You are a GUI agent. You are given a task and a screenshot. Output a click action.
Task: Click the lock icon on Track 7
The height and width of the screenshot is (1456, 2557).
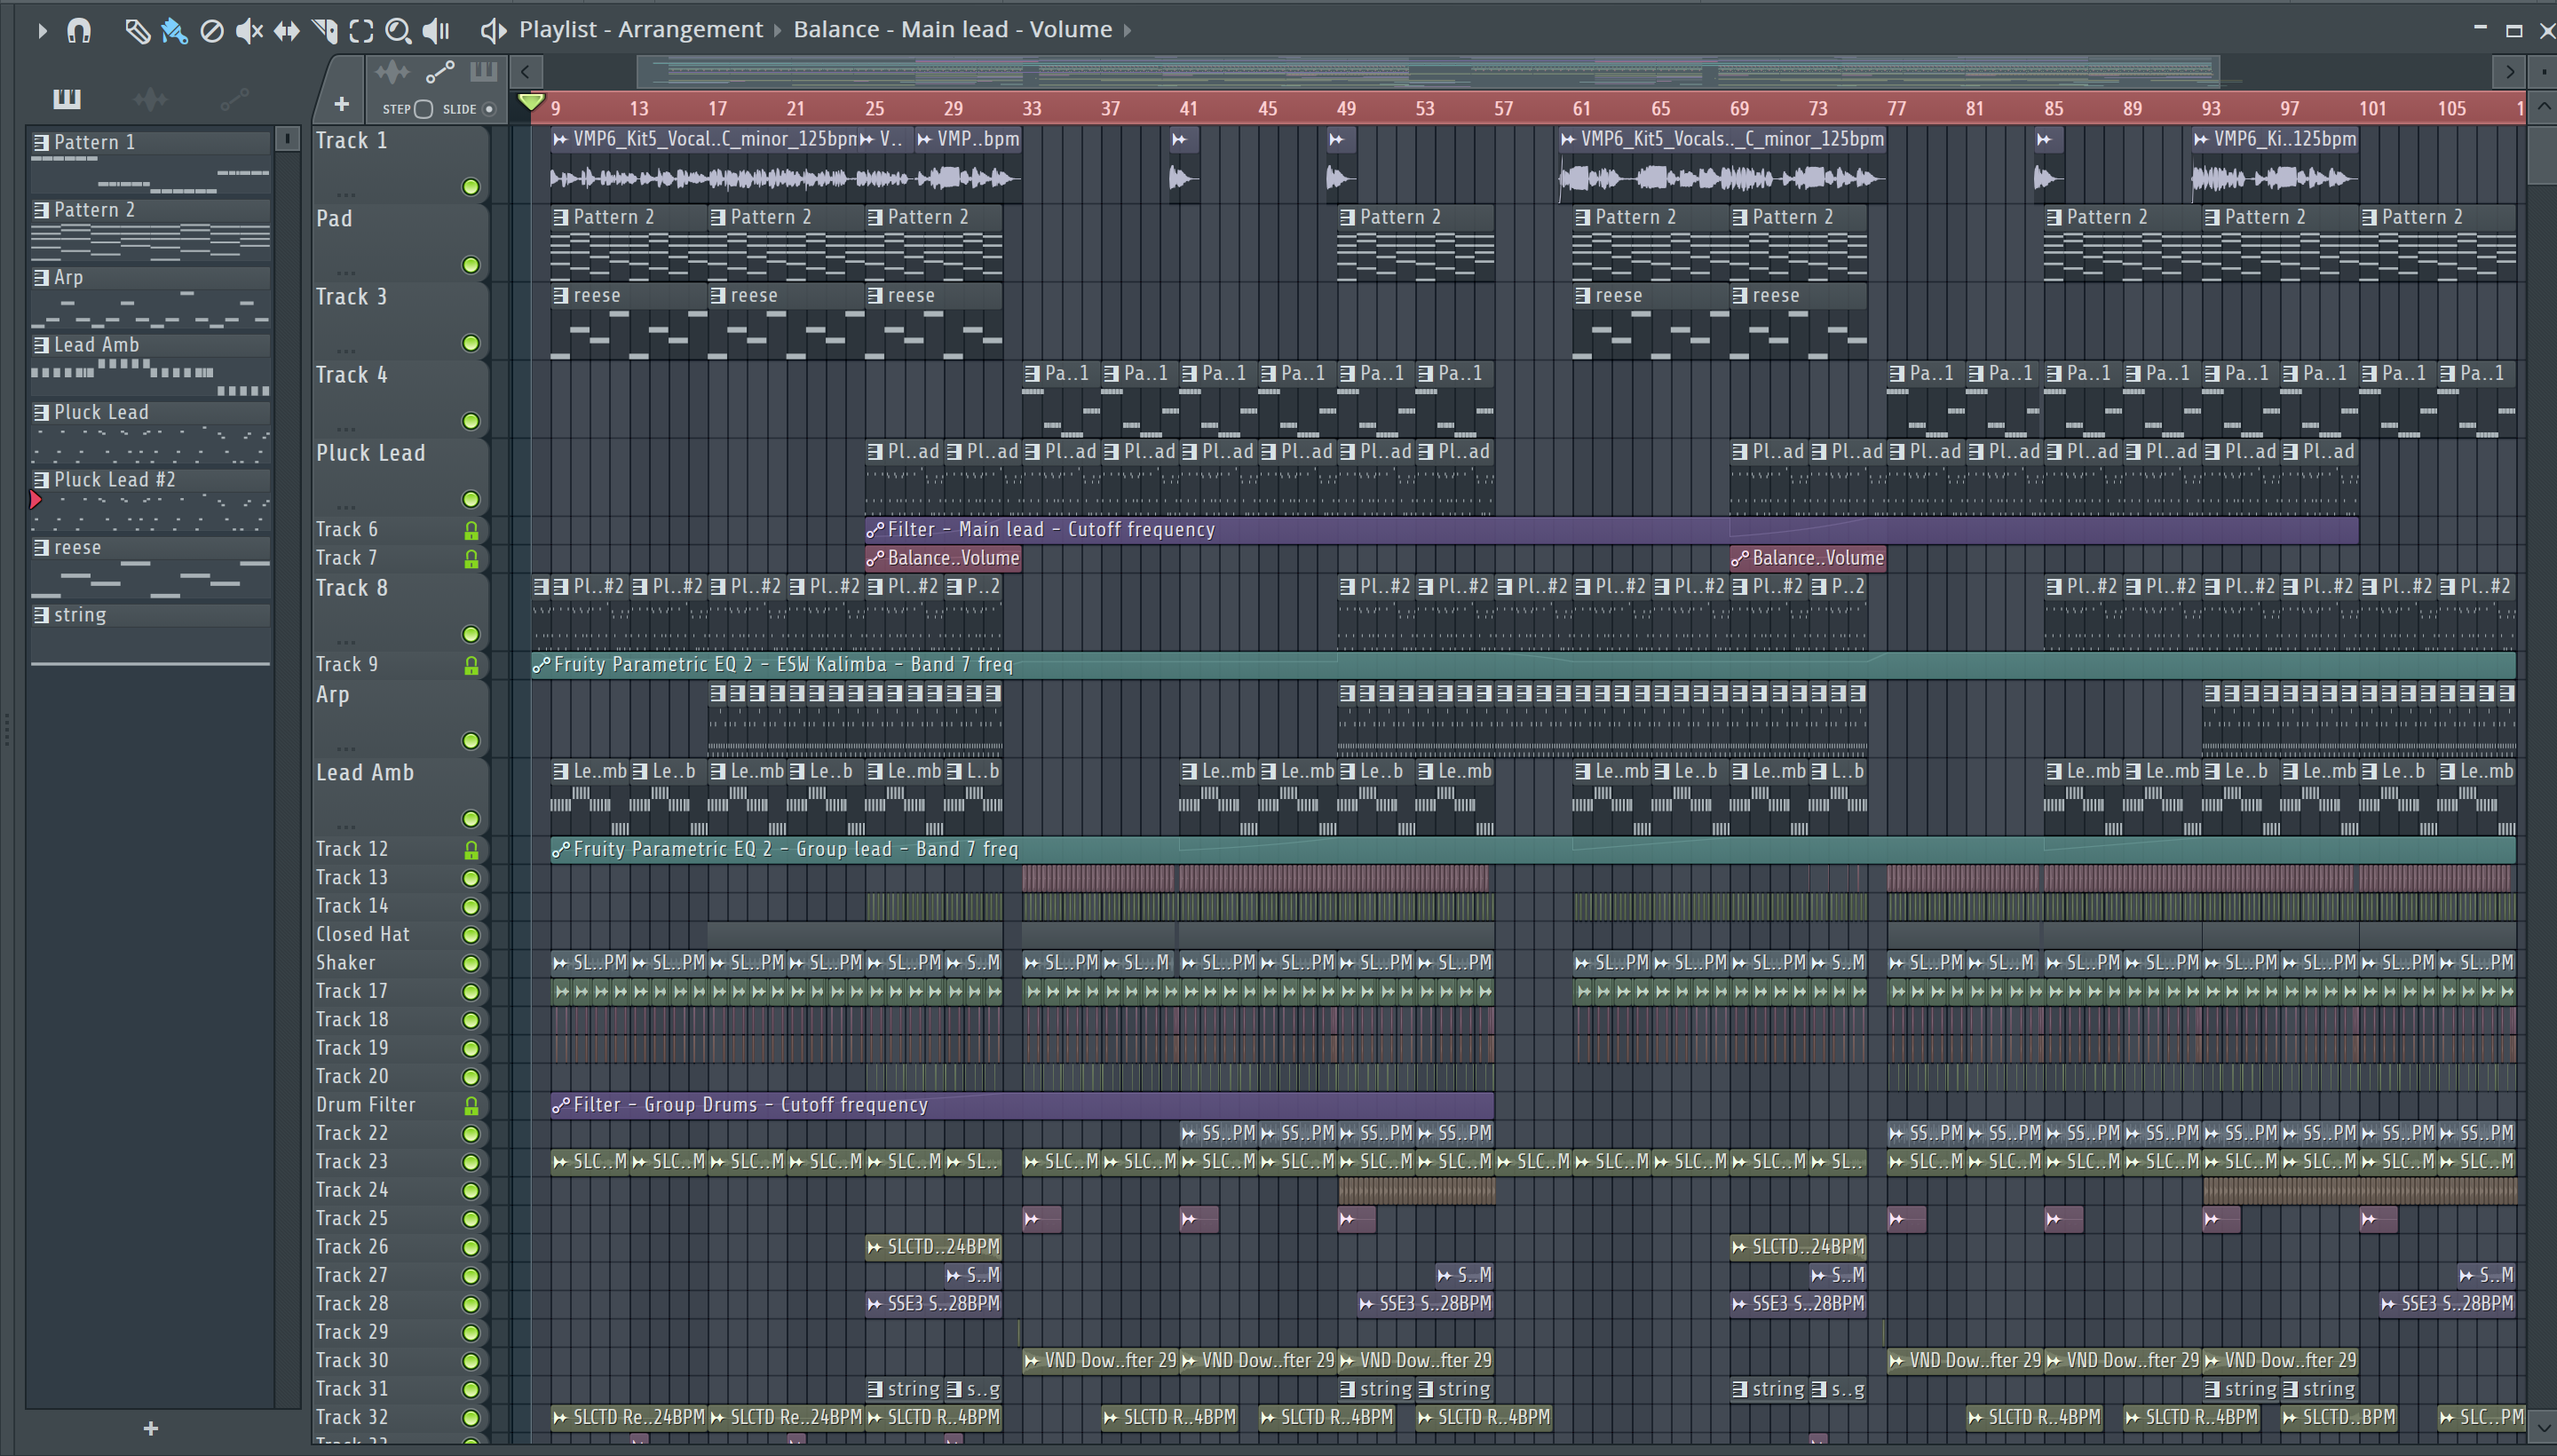pyautogui.click(x=471, y=558)
